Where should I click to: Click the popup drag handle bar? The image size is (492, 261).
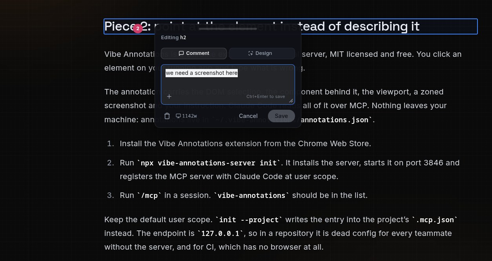(228, 29)
